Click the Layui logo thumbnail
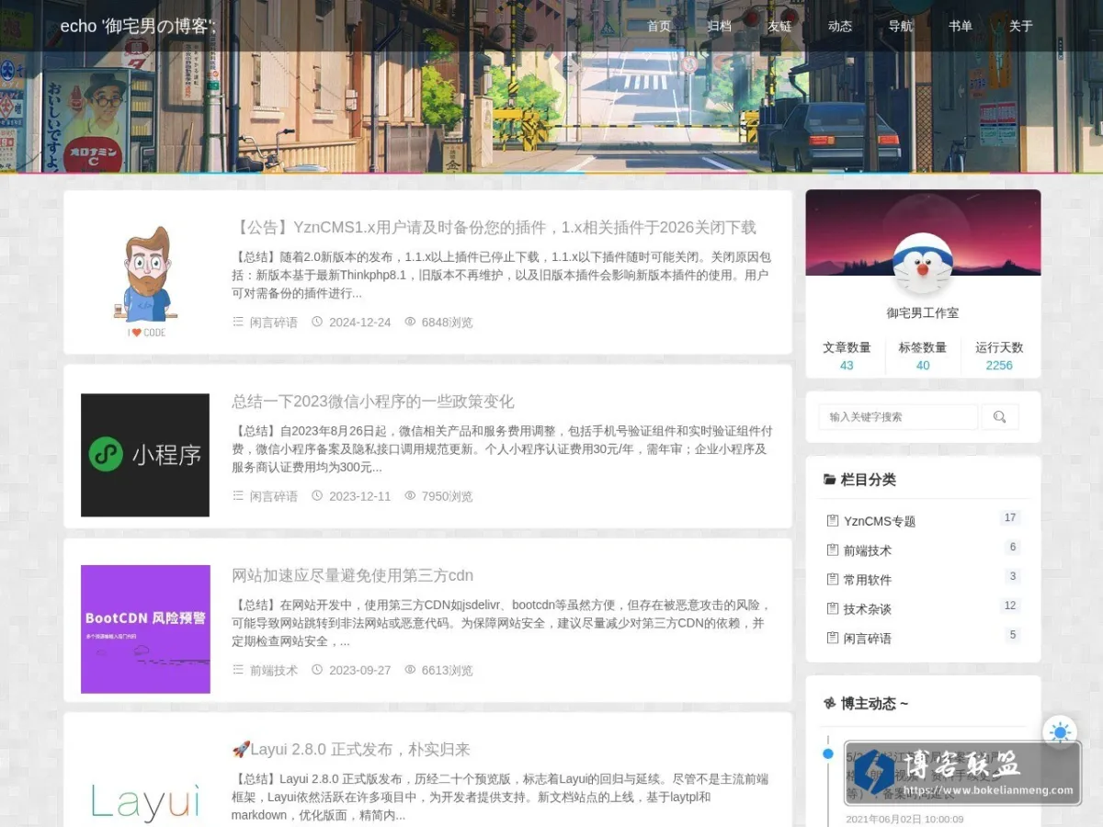The height and width of the screenshot is (827, 1103). 145,802
